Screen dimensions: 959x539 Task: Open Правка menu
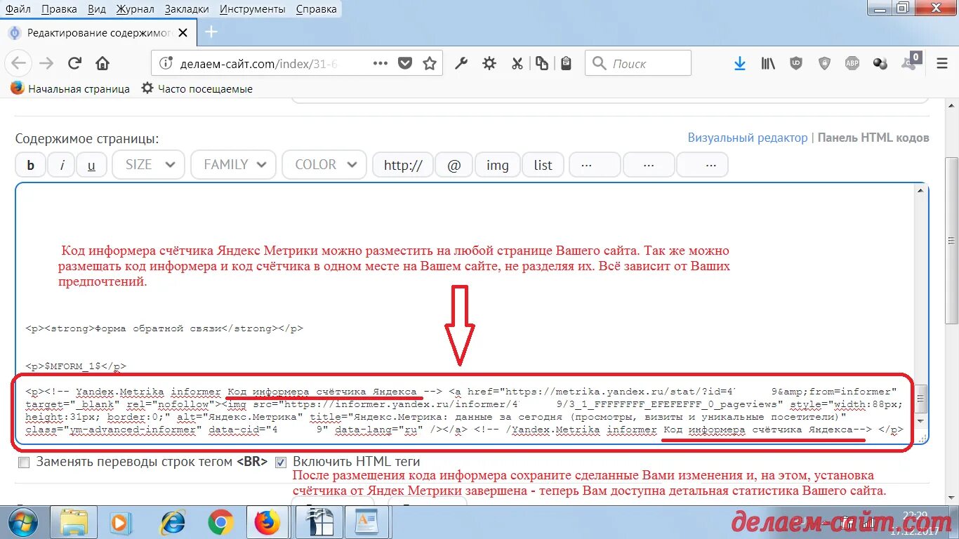59,9
